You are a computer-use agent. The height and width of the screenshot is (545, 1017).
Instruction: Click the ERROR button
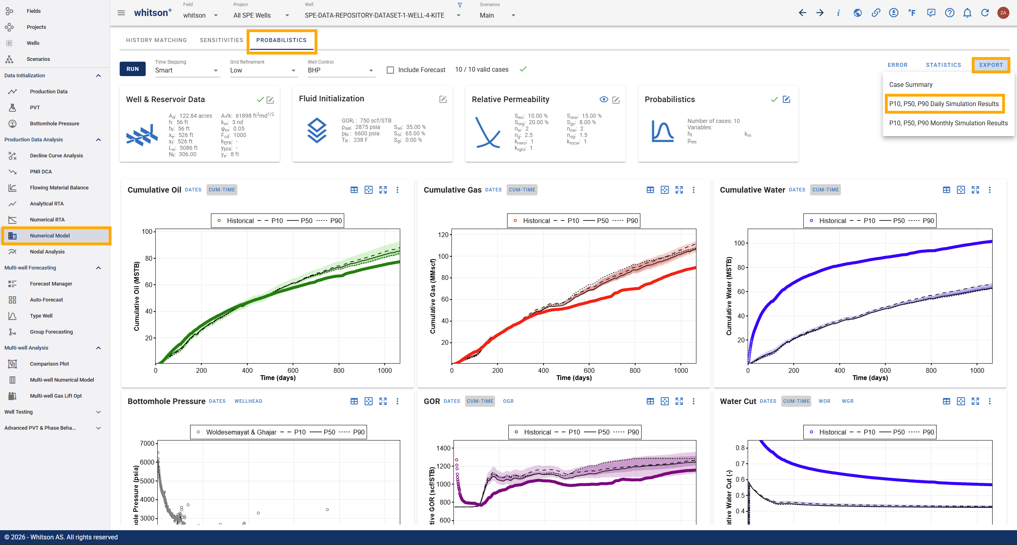(x=898, y=65)
